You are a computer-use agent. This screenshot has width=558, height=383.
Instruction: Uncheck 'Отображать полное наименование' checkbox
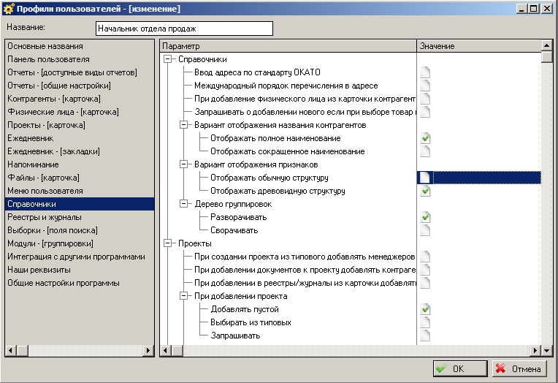(425, 138)
